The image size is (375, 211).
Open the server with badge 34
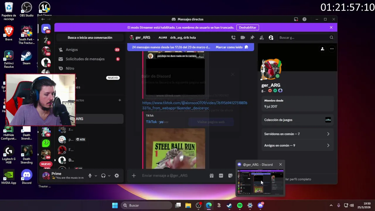46,154
